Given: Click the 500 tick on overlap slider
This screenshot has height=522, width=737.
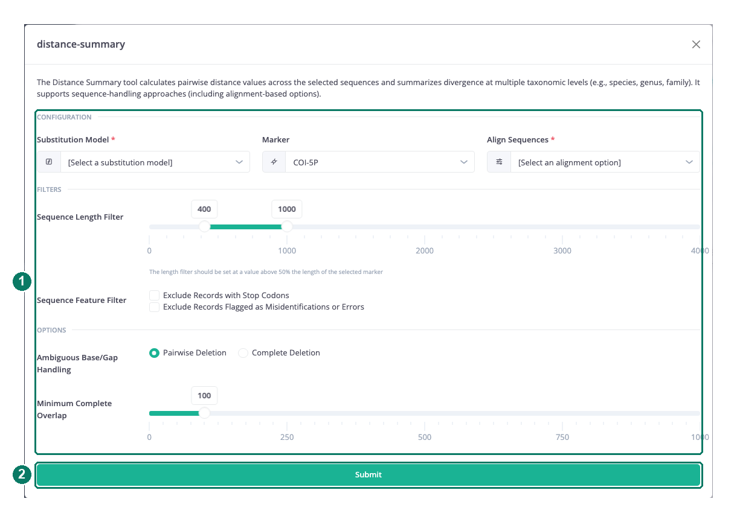Looking at the screenshot, I should click(x=425, y=437).
